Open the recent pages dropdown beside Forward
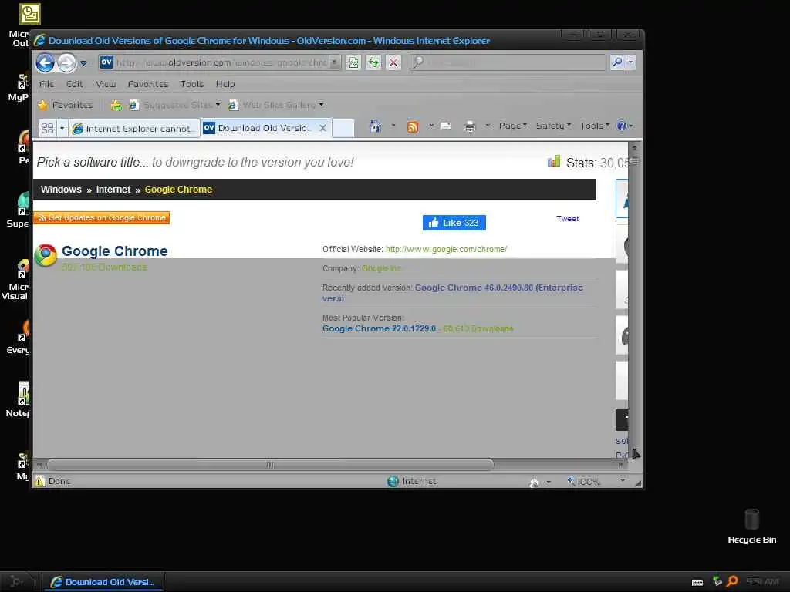This screenshot has width=790, height=592. (83, 63)
